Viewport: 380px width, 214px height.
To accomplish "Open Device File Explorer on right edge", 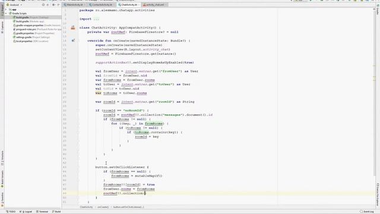I will 378,194.
